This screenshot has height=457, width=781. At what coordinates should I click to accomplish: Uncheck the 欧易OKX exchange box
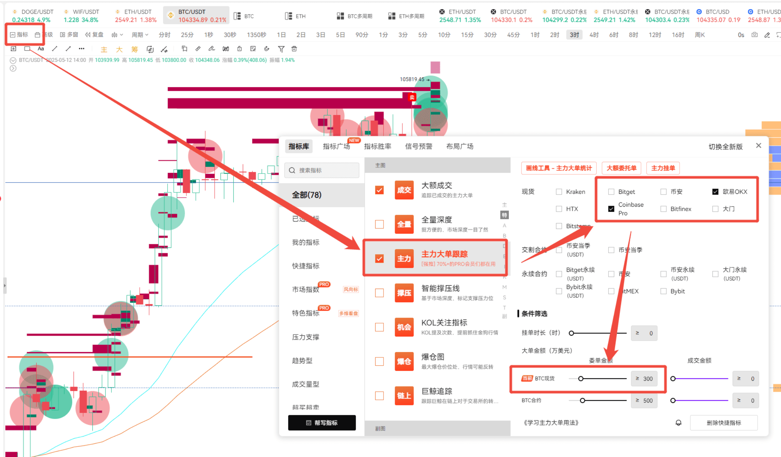(x=715, y=192)
